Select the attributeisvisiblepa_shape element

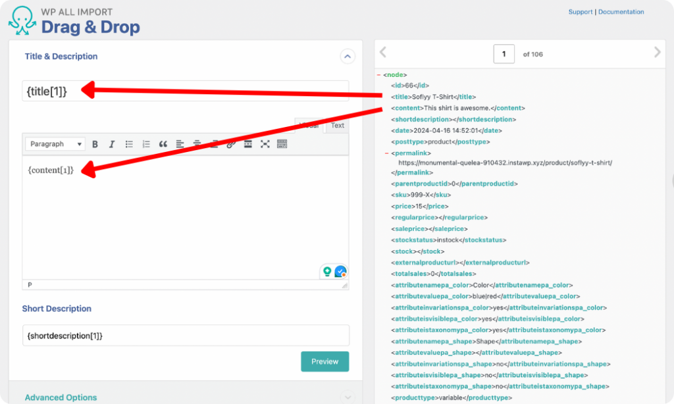490,375
